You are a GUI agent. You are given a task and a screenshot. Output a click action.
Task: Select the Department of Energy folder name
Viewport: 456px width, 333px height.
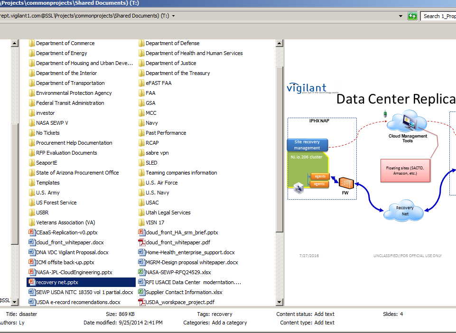(x=62, y=53)
